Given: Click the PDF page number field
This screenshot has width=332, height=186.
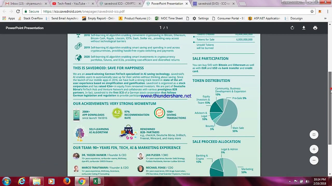Looking at the screenshot, I should (x=161, y=28).
